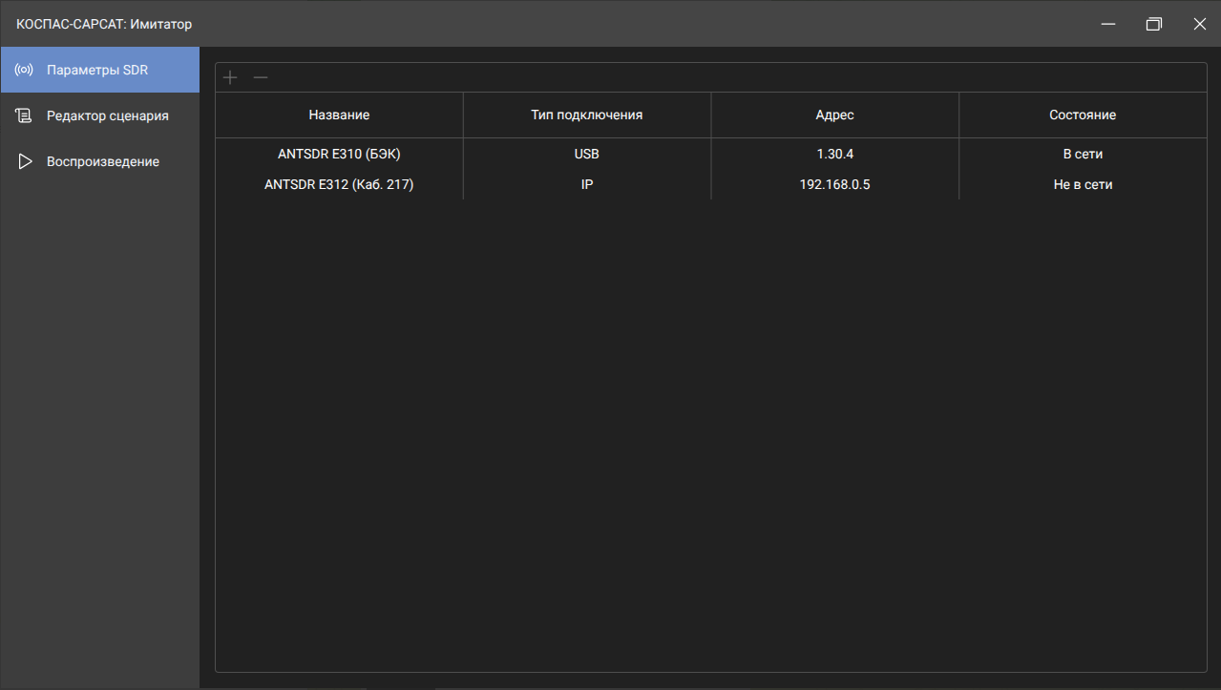Screen dimensions: 1221x690
Task: Click the Тип подключения column header
Action: tap(587, 115)
